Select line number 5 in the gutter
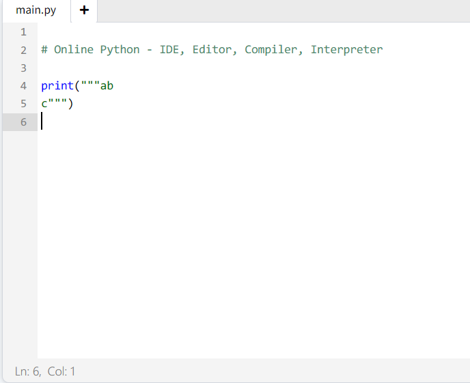470x383 pixels. tap(23, 104)
